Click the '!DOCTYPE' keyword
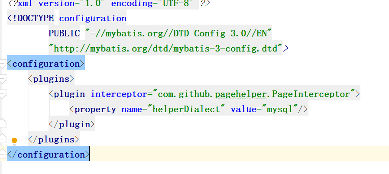The image size is (389, 174). click(x=33, y=18)
